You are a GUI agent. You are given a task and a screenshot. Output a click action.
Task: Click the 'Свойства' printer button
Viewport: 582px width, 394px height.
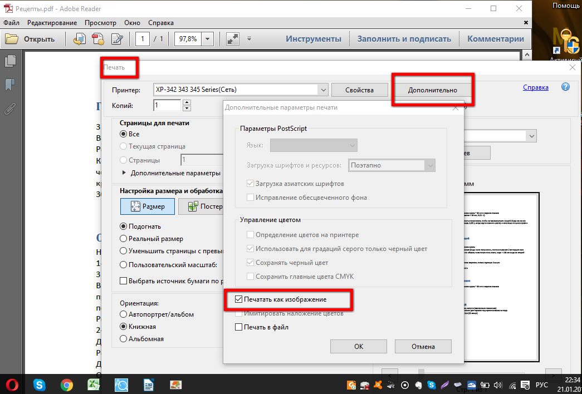point(359,90)
